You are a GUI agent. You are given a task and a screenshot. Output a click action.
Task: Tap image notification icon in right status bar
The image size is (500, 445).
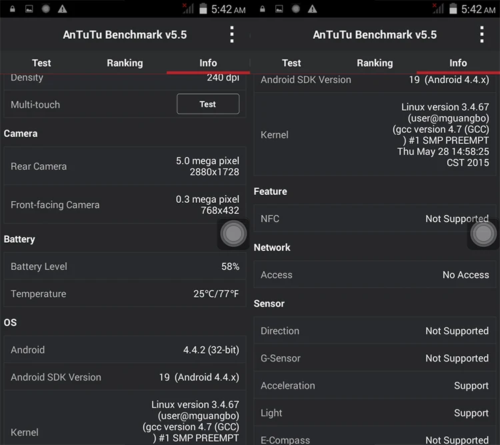(279, 9)
